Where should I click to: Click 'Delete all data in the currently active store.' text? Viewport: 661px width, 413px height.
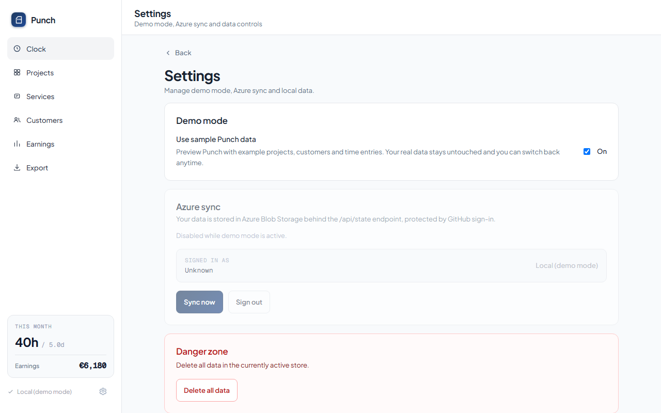242,365
